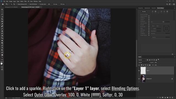
Task: Click the delete layer trash icon
Action: (172, 98)
